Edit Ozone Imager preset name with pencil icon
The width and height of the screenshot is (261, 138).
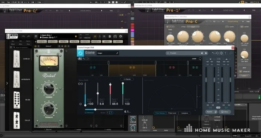[117, 53]
